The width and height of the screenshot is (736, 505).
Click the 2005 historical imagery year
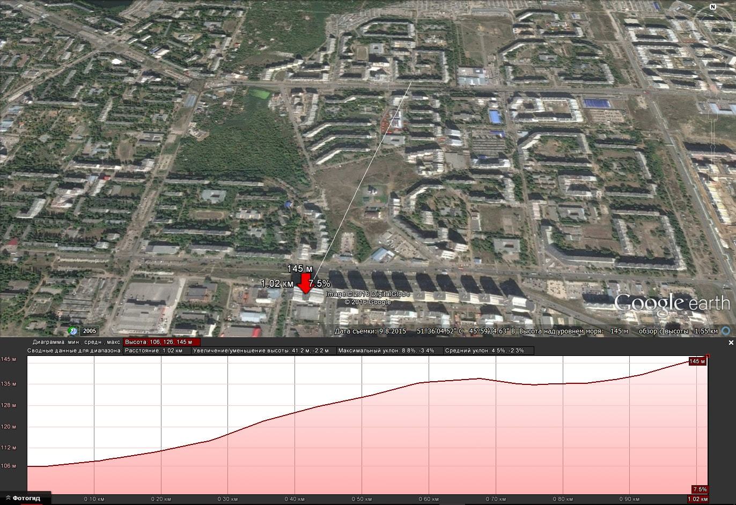[x=89, y=331]
